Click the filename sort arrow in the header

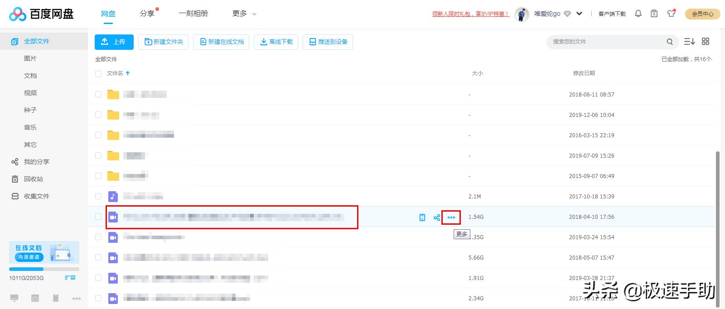pyautogui.click(x=128, y=73)
